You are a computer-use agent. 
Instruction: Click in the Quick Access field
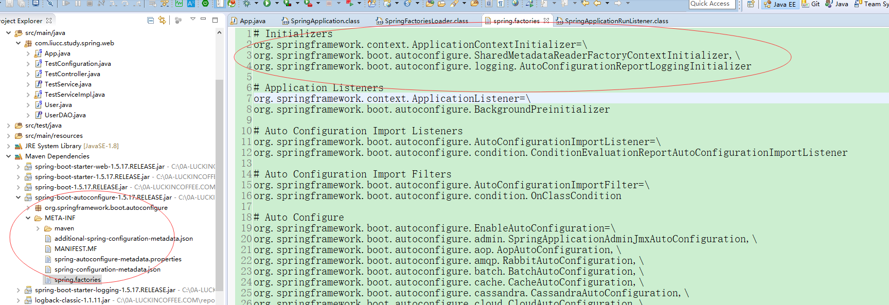point(712,4)
